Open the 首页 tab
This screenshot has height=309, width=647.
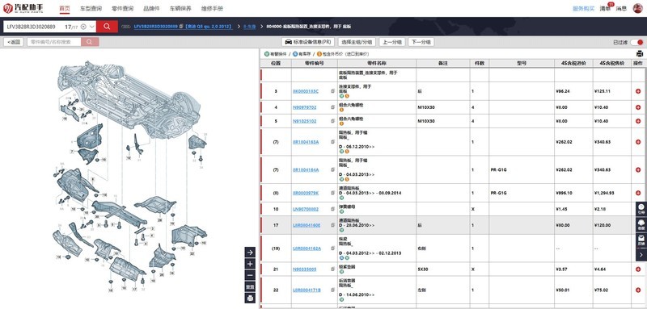click(x=65, y=8)
